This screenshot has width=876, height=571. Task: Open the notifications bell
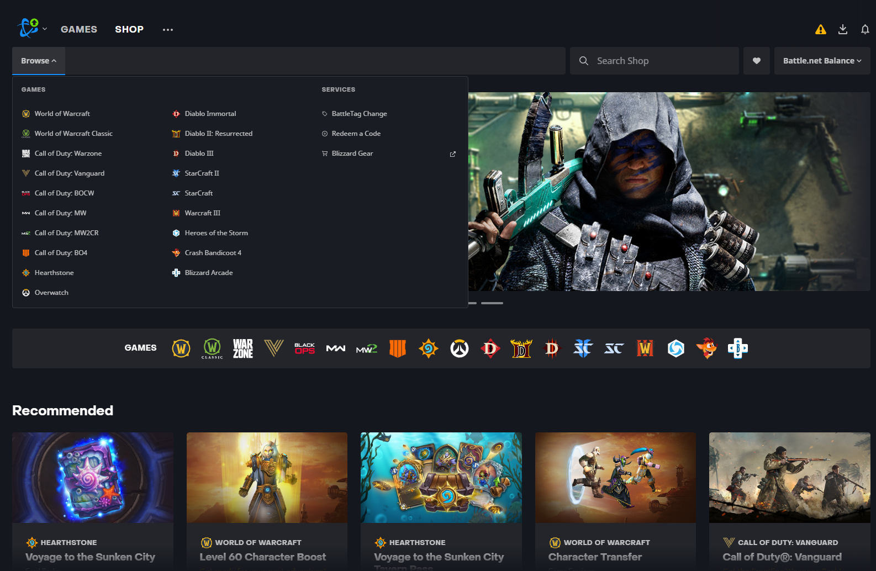(x=865, y=29)
